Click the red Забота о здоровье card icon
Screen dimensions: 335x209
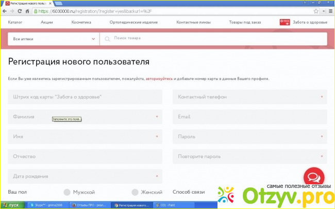[x=284, y=22]
